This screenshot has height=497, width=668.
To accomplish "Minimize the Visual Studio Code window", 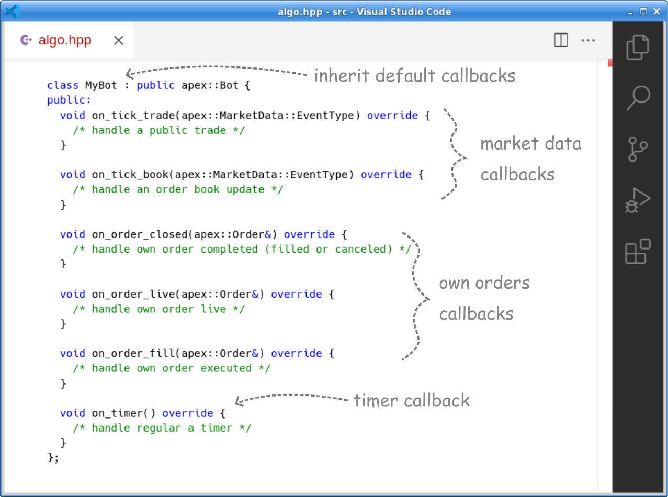I will [631, 11].
